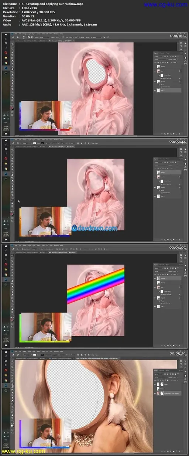Filter type layers icon in 00:01:22 Layers panel

point(170,57)
